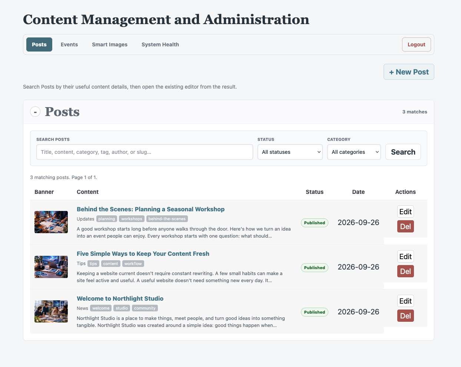The image size is (461, 367).
Task: Click the content tag
Action: pos(110,264)
